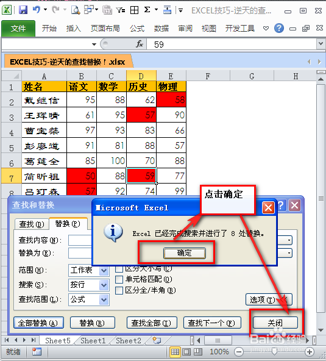Click the ribbon minimize heart-shaped icon
The width and height of the screenshot is (326, 361).
pos(266,28)
